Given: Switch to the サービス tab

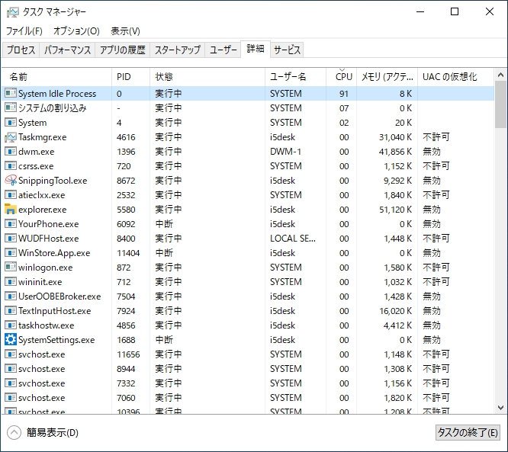Looking at the screenshot, I should point(287,50).
